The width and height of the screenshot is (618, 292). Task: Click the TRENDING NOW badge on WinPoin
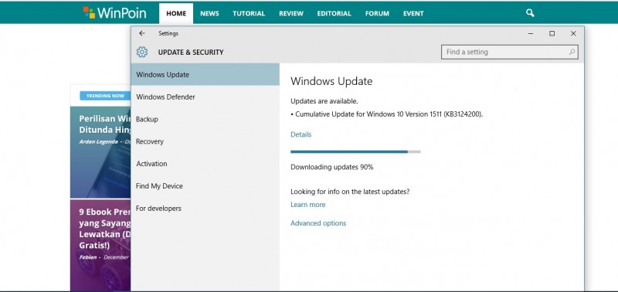coord(105,96)
